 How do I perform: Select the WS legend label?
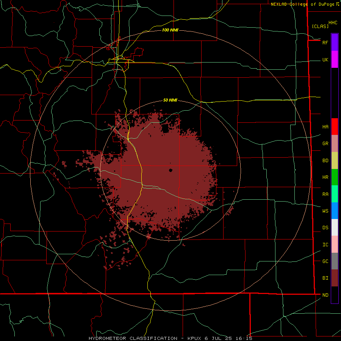pyautogui.click(x=325, y=211)
